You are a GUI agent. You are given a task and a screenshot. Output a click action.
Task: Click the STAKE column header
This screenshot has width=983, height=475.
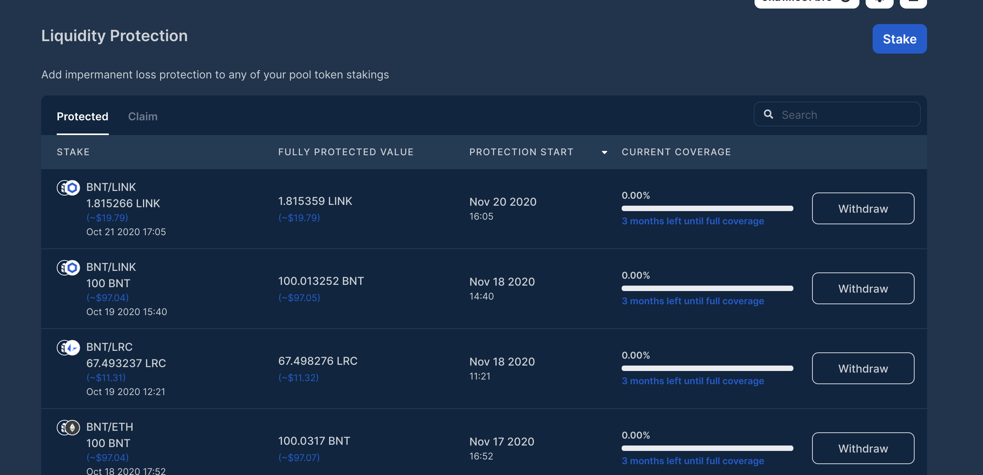pos(73,152)
